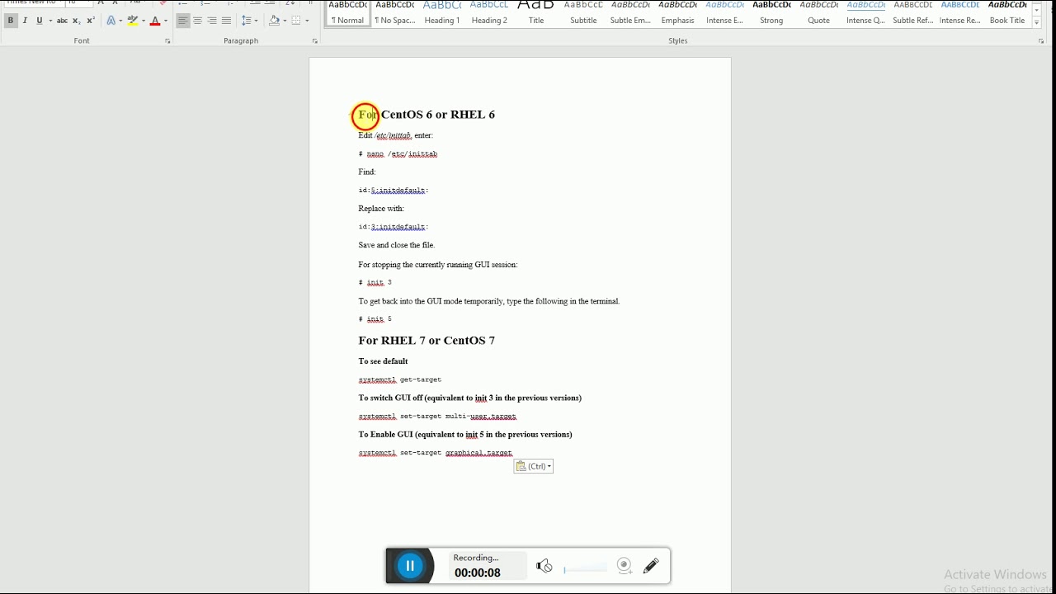The width and height of the screenshot is (1056, 594).
Task: Apply the yellow text highlight color
Action: tap(133, 21)
